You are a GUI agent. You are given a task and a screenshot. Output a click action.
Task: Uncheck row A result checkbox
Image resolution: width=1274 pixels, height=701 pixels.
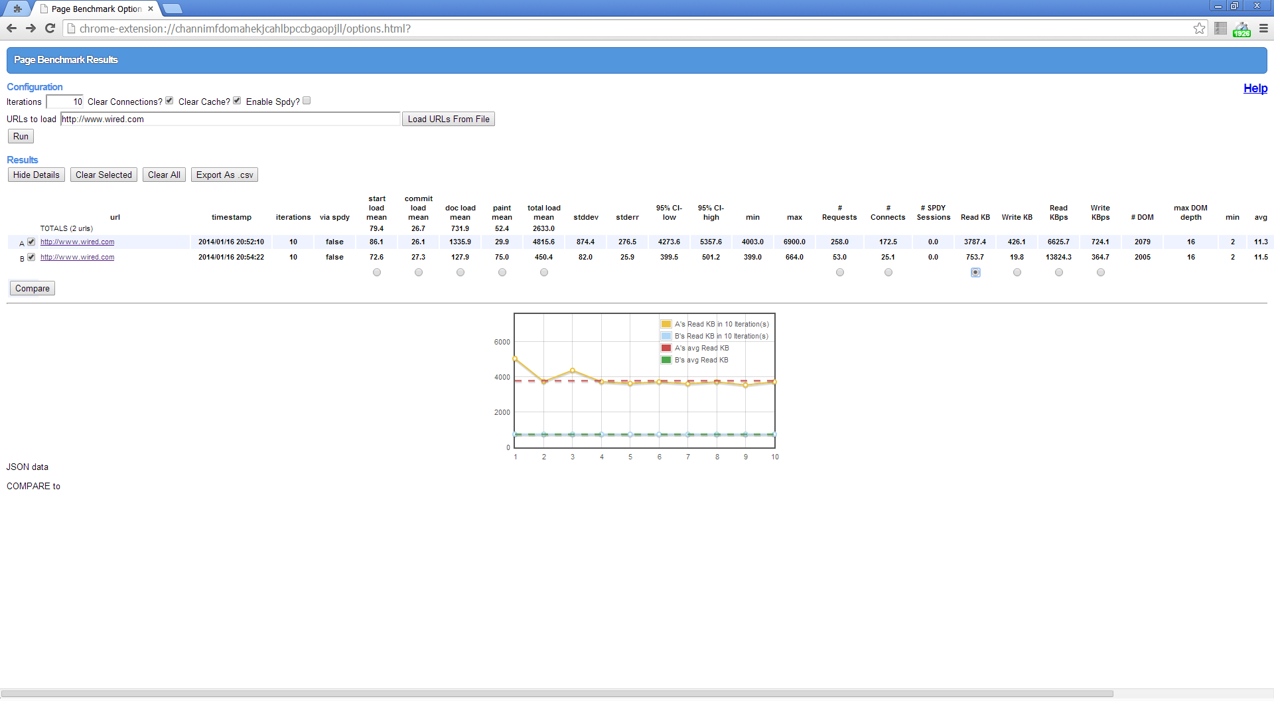click(x=31, y=242)
